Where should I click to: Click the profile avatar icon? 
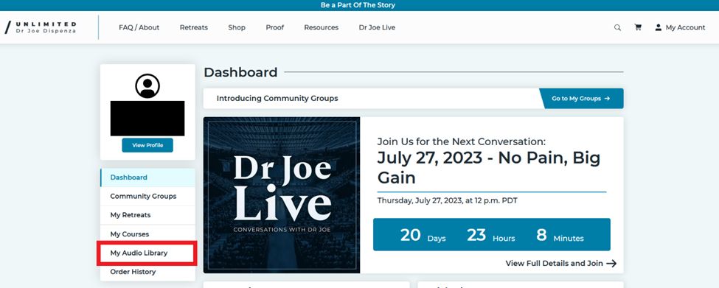[x=147, y=85]
